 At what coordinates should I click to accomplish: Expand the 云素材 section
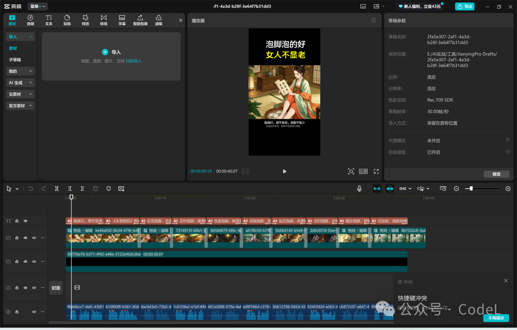click(x=21, y=94)
